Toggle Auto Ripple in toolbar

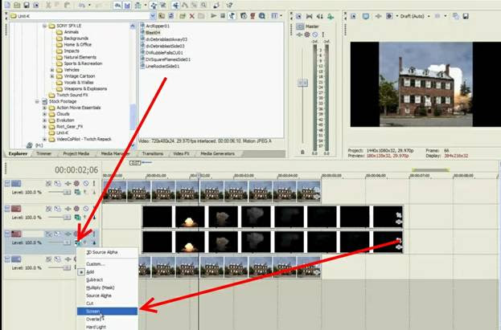[138, 5]
